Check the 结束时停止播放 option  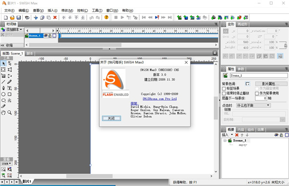pyautogui.click(x=224, y=93)
